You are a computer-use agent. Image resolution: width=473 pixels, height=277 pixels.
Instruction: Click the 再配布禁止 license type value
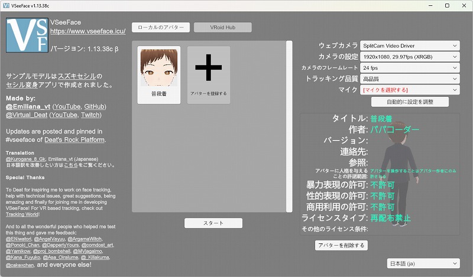390,218
